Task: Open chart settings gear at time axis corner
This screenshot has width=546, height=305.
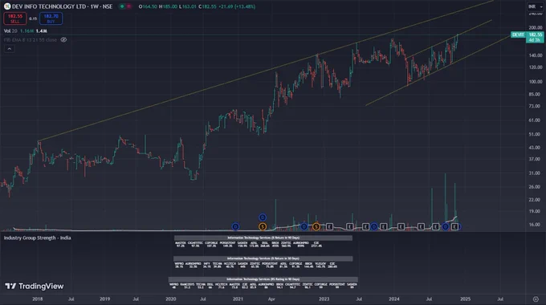Action: tap(536, 299)
